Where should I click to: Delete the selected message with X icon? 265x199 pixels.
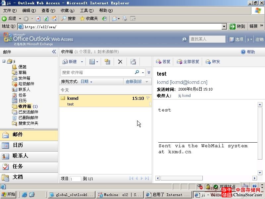120,62
